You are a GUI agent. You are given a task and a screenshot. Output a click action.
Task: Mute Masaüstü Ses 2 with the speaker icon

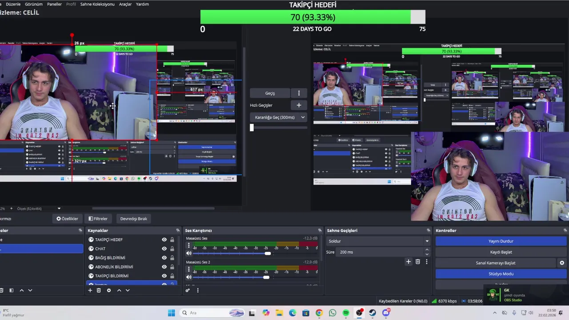coord(189,277)
